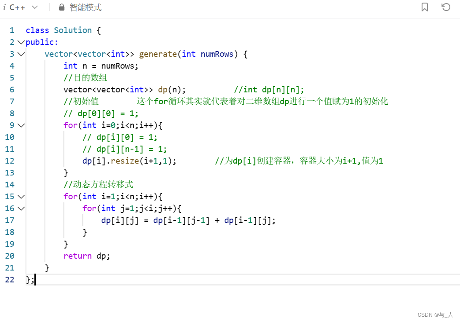Click the CSDN @与_人 watermark link

[x=434, y=315]
